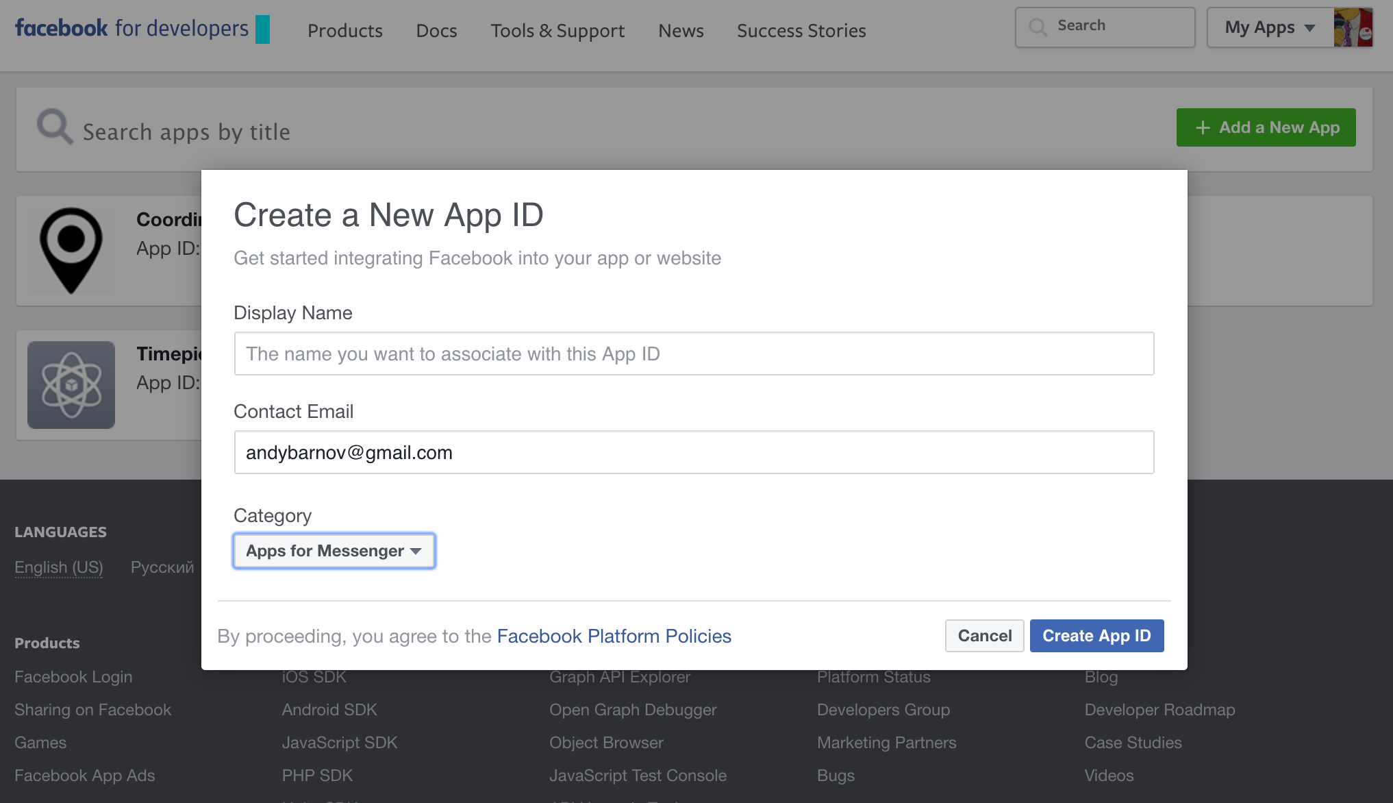Open the Facebook Platform Policies link
1393x803 pixels.
614,637
